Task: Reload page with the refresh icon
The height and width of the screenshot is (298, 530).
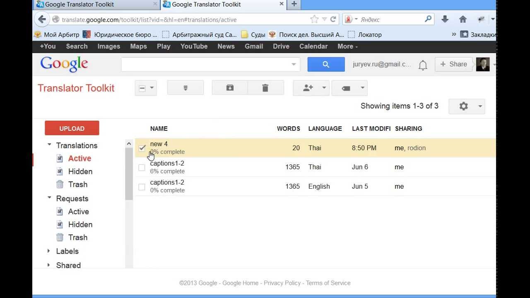Action: [332, 19]
